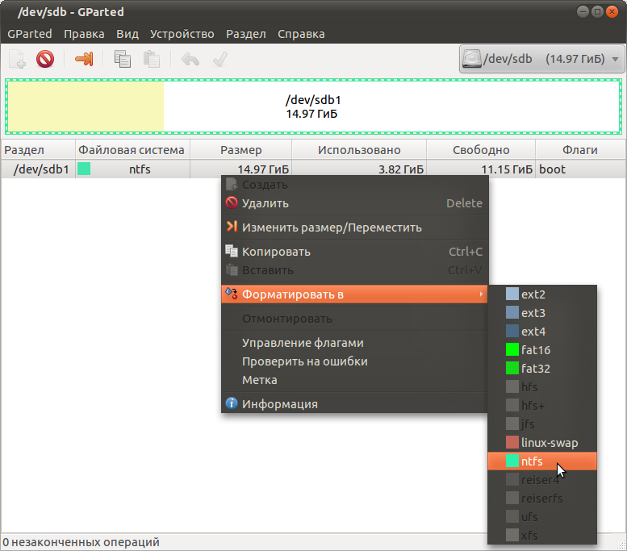
Task: Click the status bar text 0 незаконченных операций
Action: pos(82,542)
